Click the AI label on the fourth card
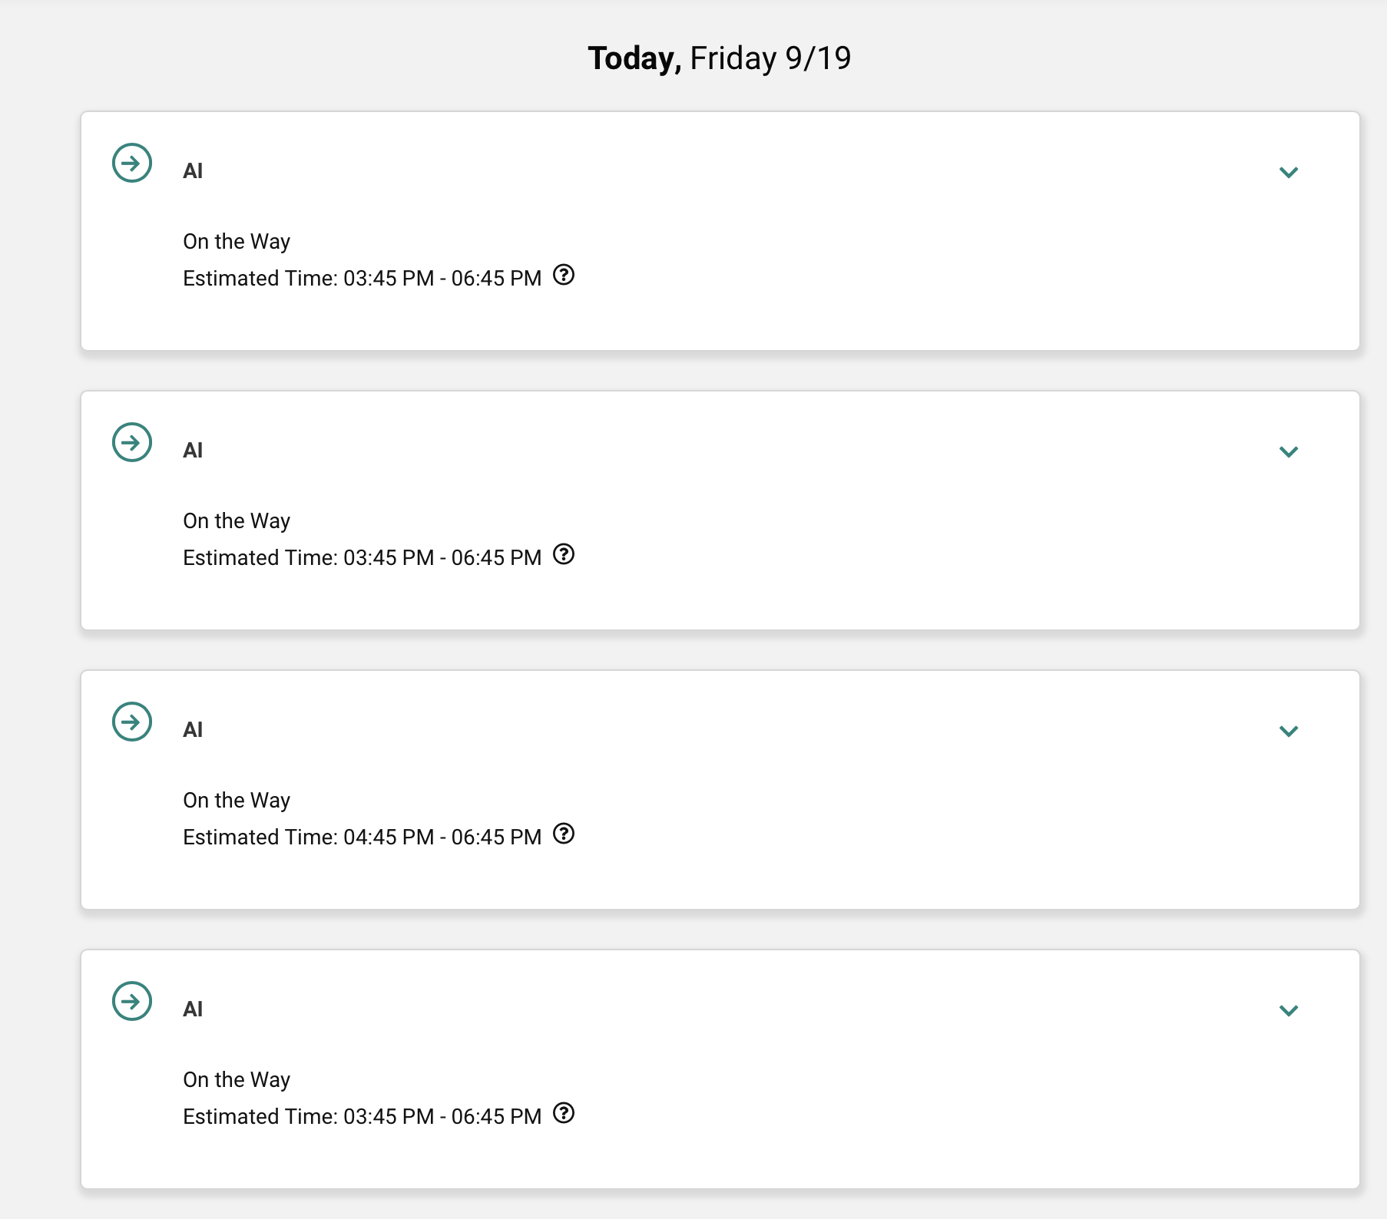1387x1219 pixels. [x=192, y=1008]
